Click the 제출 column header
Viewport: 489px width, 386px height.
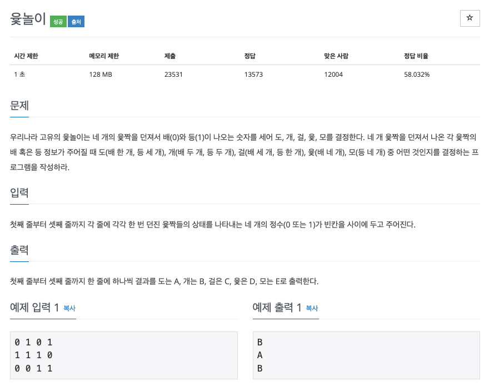click(170, 56)
